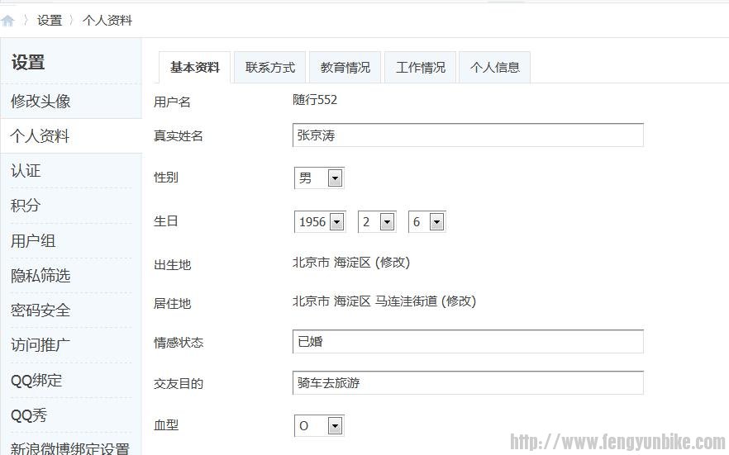Go to the 个人信息 tab
729x455 pixels.
(495, 68)
